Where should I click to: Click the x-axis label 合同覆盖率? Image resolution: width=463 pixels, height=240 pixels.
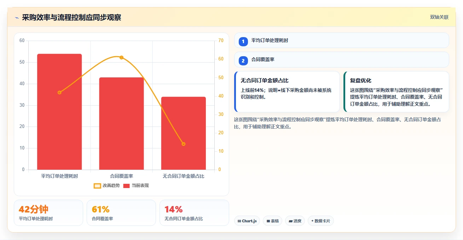click(x=121, y=176)
